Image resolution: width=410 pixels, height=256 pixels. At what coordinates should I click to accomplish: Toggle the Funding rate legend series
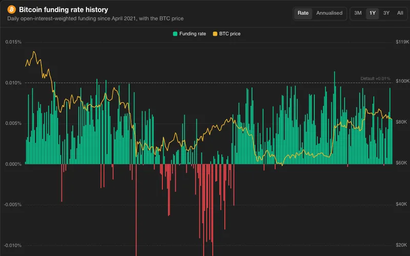190,34
